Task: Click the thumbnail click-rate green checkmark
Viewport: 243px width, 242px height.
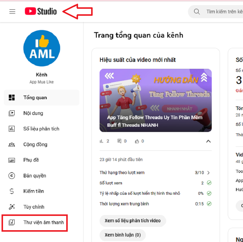Action: click(209, 193)
